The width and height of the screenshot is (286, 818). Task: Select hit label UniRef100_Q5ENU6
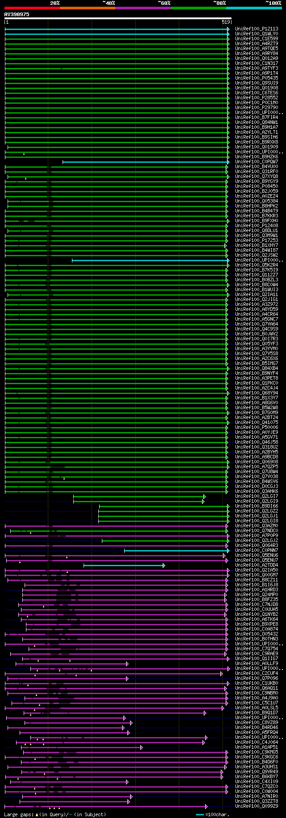coord(257,555)
